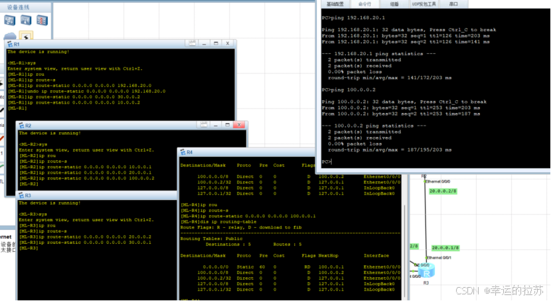
Task: Select the lightning connection cable icon
Action: point(26,37)
